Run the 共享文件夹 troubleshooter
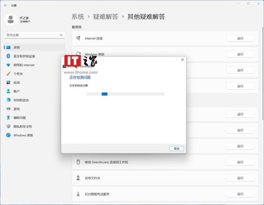Image resolution: width=264 pixels, height=205 pixels. point(240,178)
